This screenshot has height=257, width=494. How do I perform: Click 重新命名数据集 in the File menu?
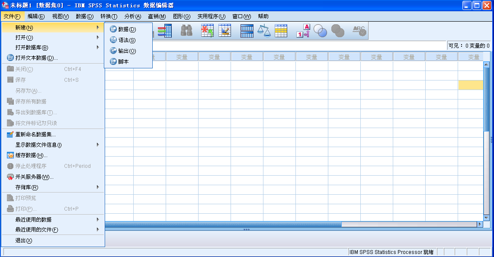35,135
